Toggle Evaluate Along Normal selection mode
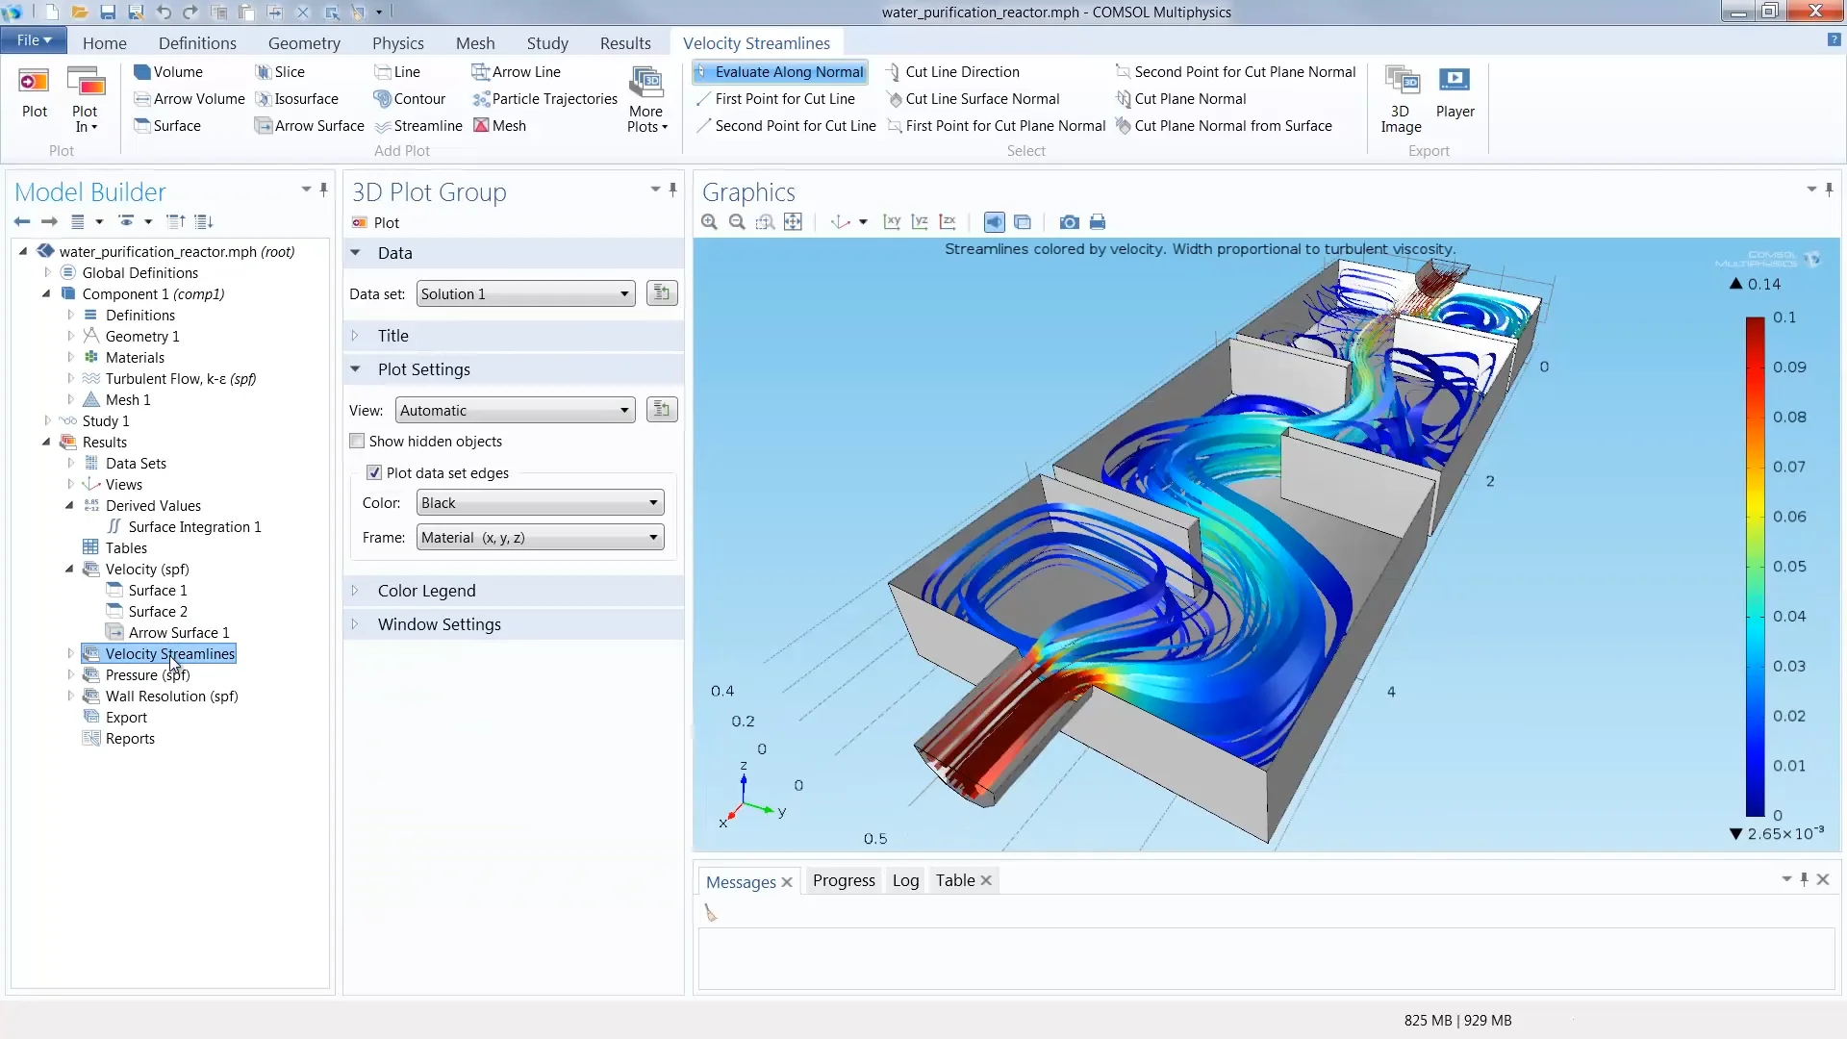Screen dimensions: 1847x1039 point(779,72)
